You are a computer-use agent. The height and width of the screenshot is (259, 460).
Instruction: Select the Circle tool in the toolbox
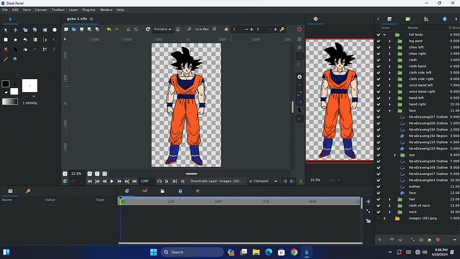pyautogui.click(x=54, y=31)
